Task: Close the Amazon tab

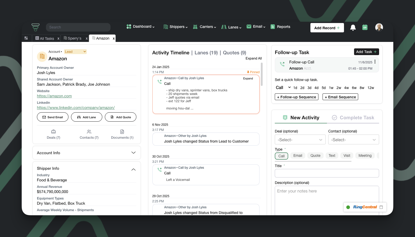Action: [x=114, y=38]
